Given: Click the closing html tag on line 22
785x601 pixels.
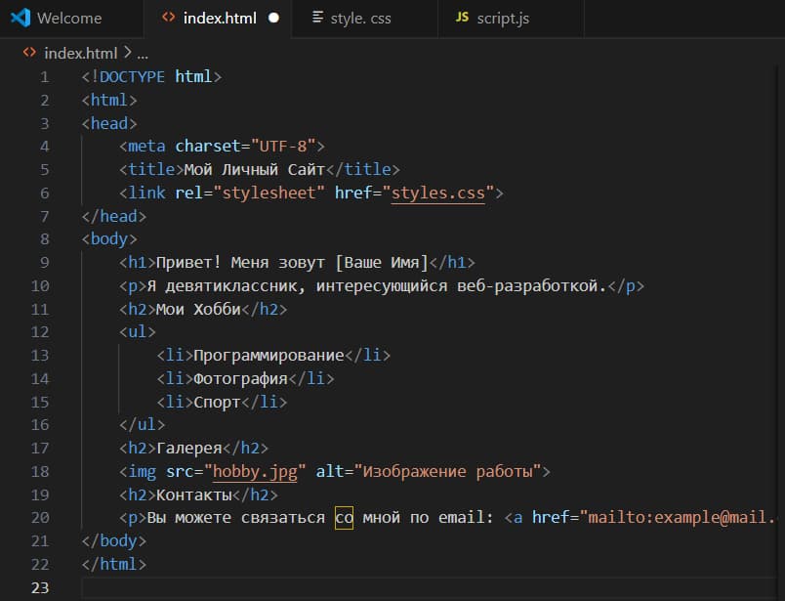Looking at the screenshot, I should pos(114,564).
